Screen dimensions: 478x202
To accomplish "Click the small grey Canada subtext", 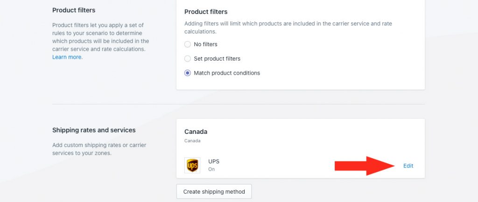I will [192, 141].
